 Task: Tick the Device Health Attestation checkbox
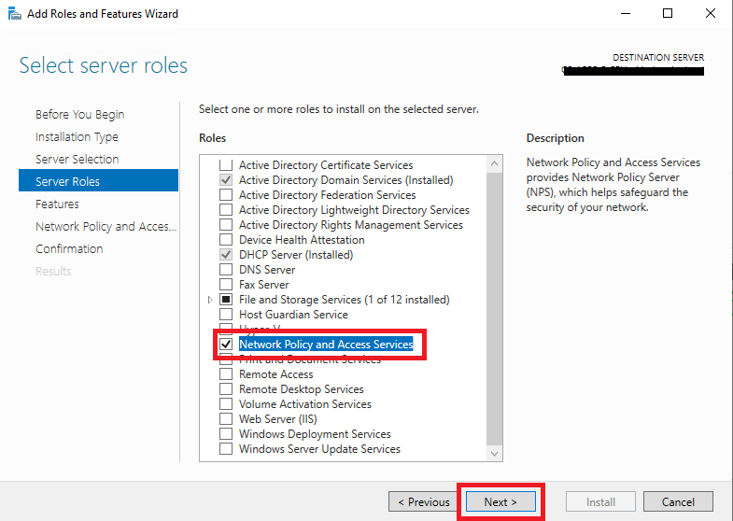pos(226,240)
